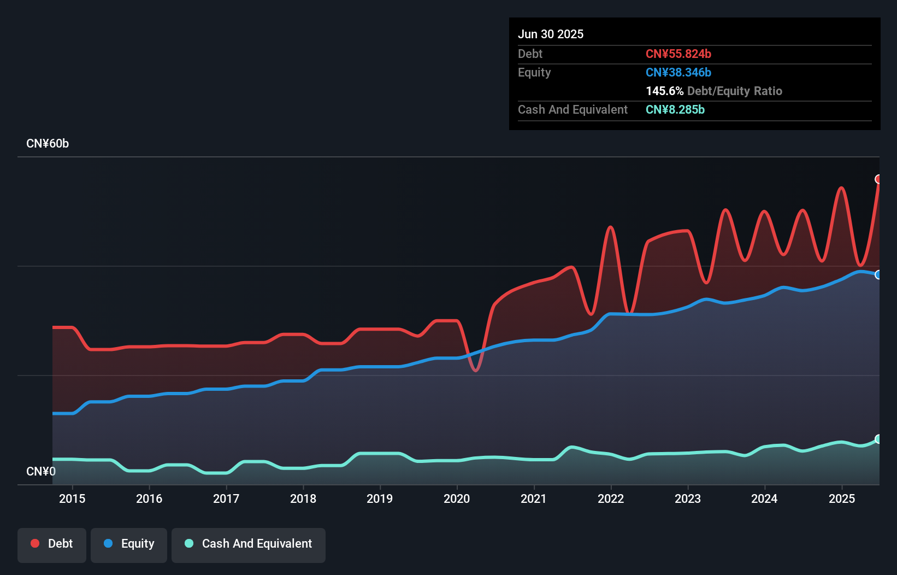Click the 145.6% Debt/Equity Ratio text
Screen dimensions: 897x575
713,91
